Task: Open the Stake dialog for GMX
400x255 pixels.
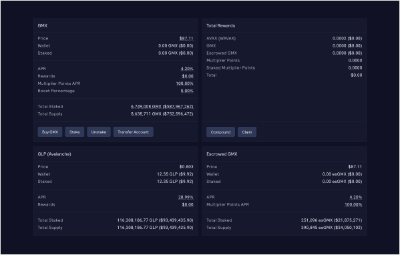Action: (x=75, y=132)
